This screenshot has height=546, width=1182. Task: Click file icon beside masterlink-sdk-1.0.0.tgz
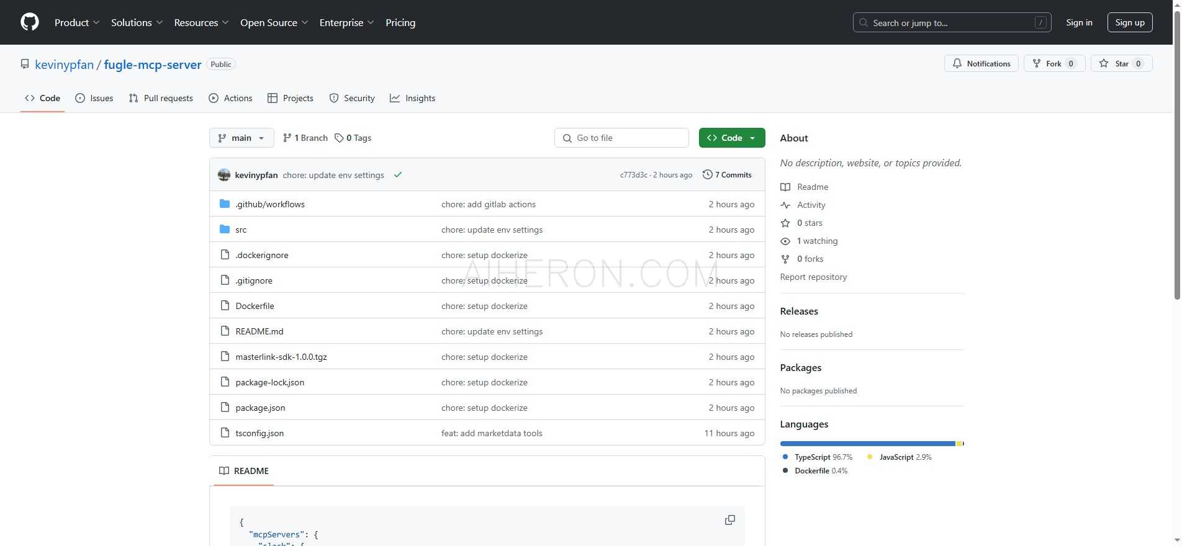tap(225, 357)
